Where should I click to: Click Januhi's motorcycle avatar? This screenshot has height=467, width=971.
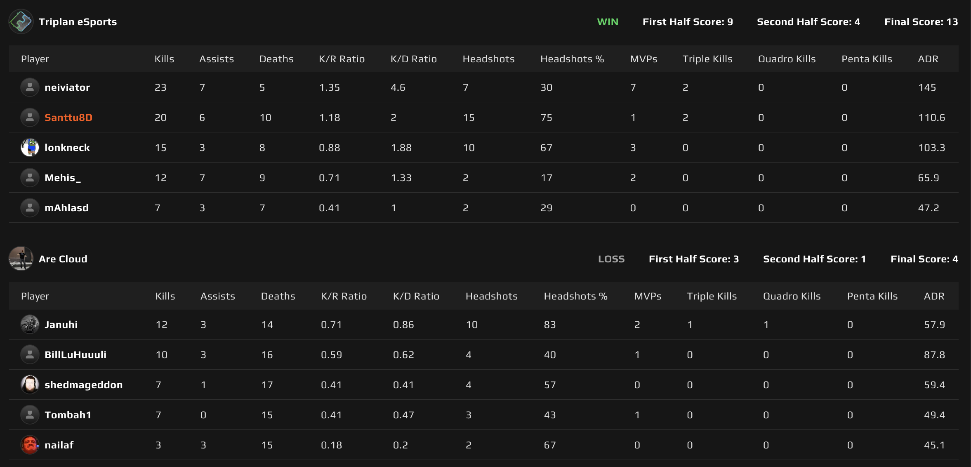click(x=30, y=324)
